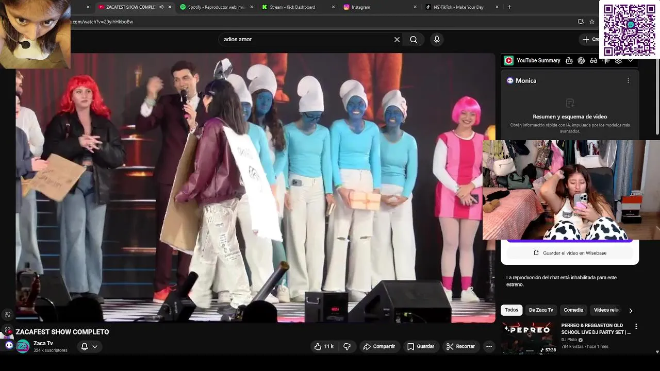Expand notification options dropdown arrow
The image size is (660, 371).
(95, 347)
